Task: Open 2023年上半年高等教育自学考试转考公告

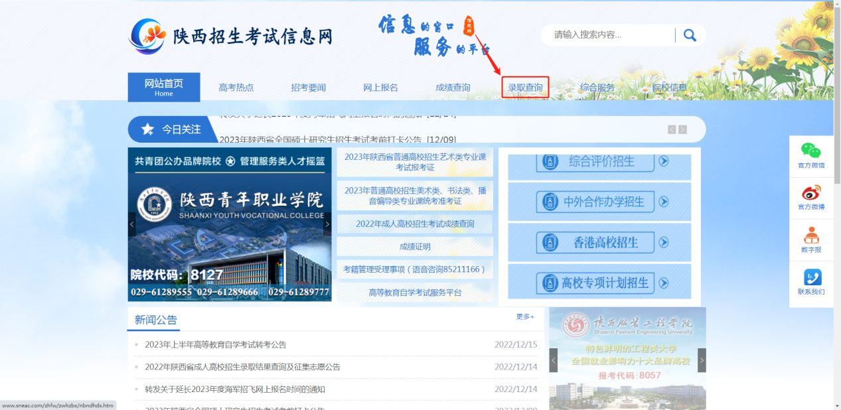Action: [x=216, y=344]
